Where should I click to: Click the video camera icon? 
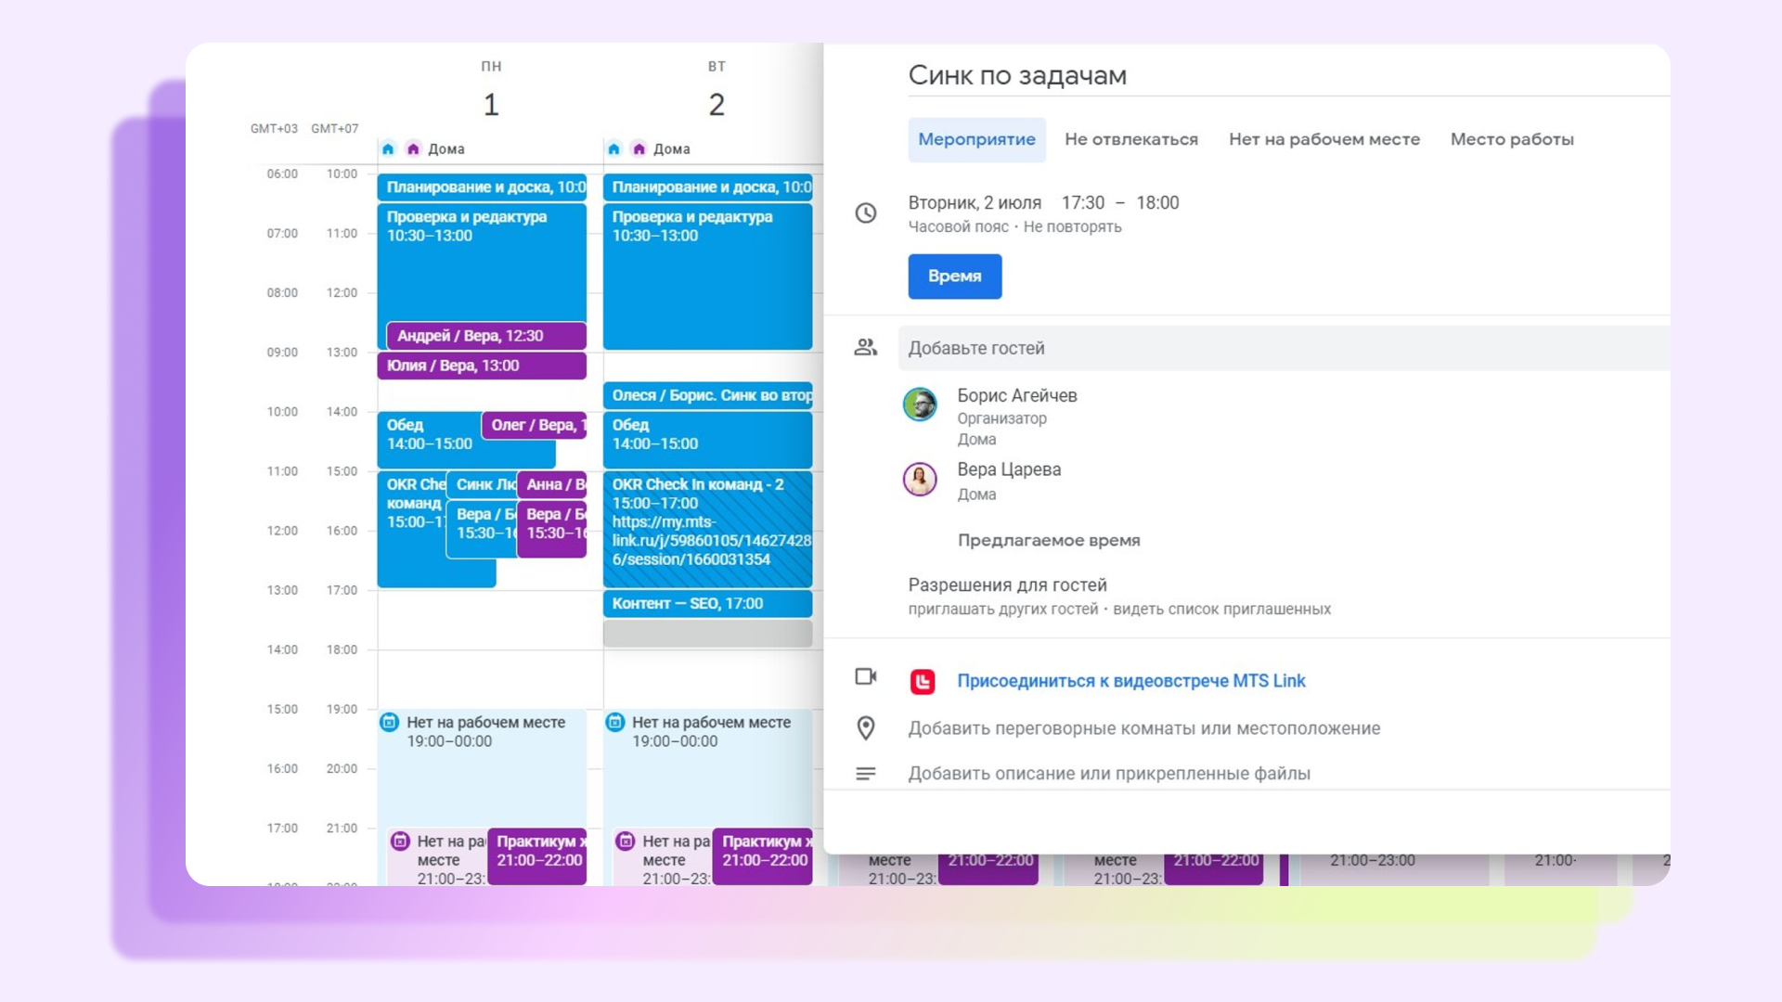865,676
